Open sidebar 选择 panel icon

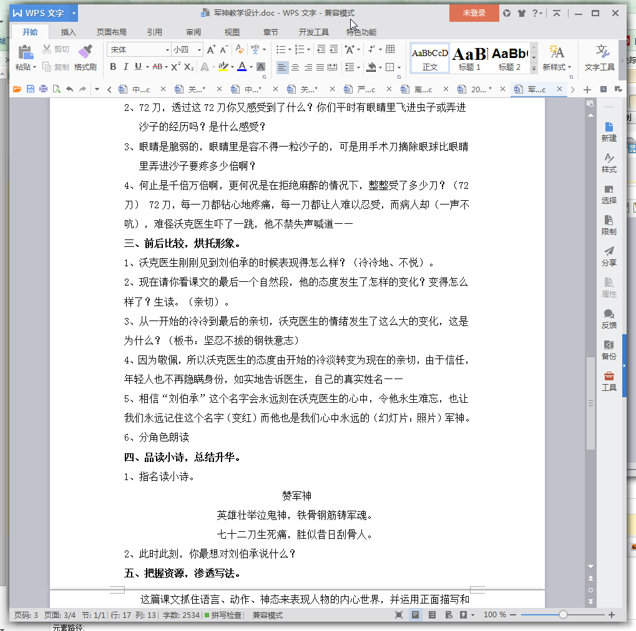(x=609, y=194)
